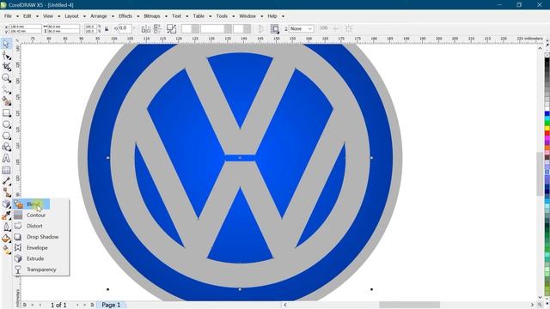Screen dimensions: 550x309
Task: Click the mirror horizontally button
Action: [145, 28]
